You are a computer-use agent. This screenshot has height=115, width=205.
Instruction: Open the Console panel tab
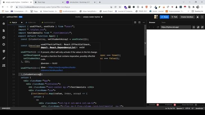(x=152, y=105)
